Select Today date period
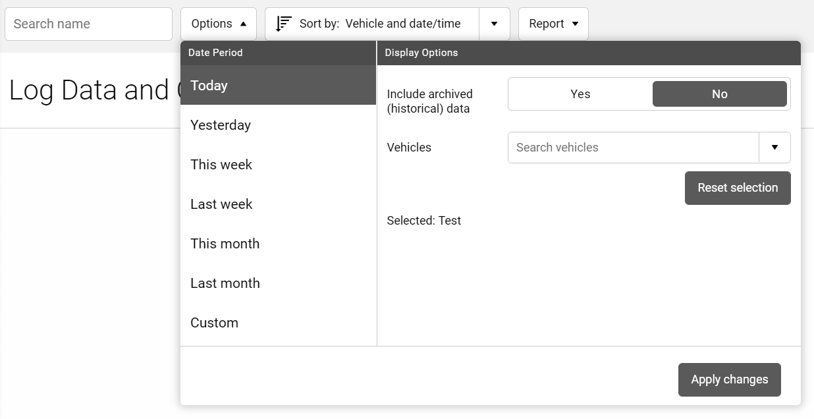The image size is (814, 419). point(278,86)
